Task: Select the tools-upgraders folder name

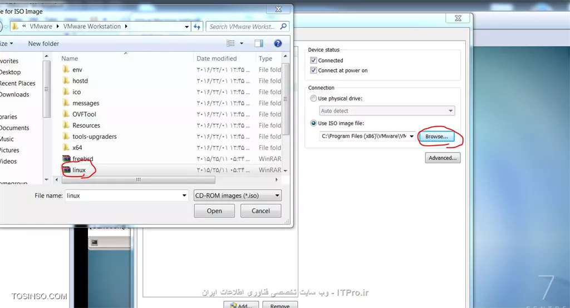Action: click(95, 137)
